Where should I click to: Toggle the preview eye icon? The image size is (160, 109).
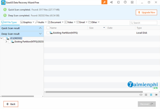(x=141, y=95)
